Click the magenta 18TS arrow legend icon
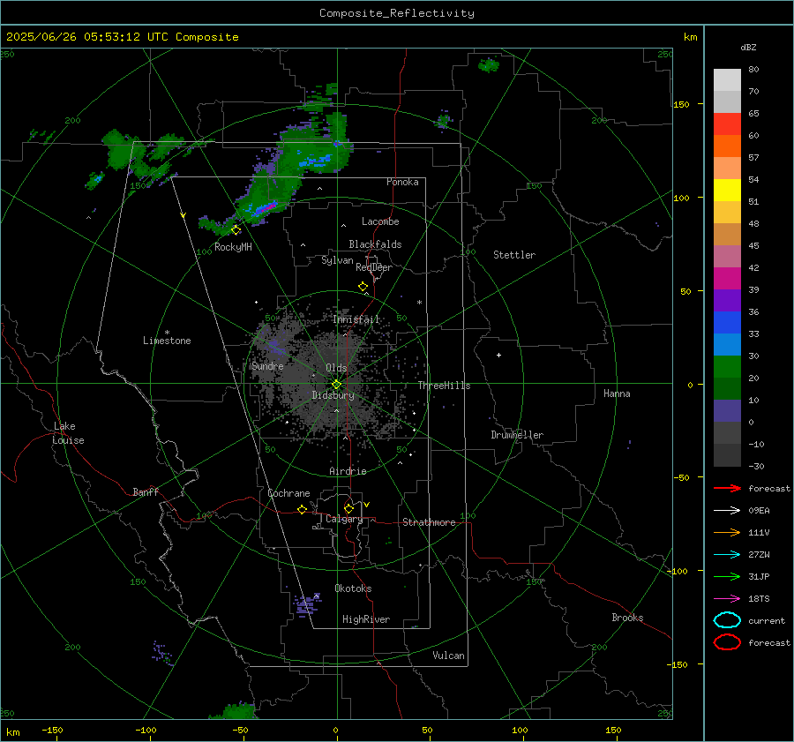 [727, 599]
